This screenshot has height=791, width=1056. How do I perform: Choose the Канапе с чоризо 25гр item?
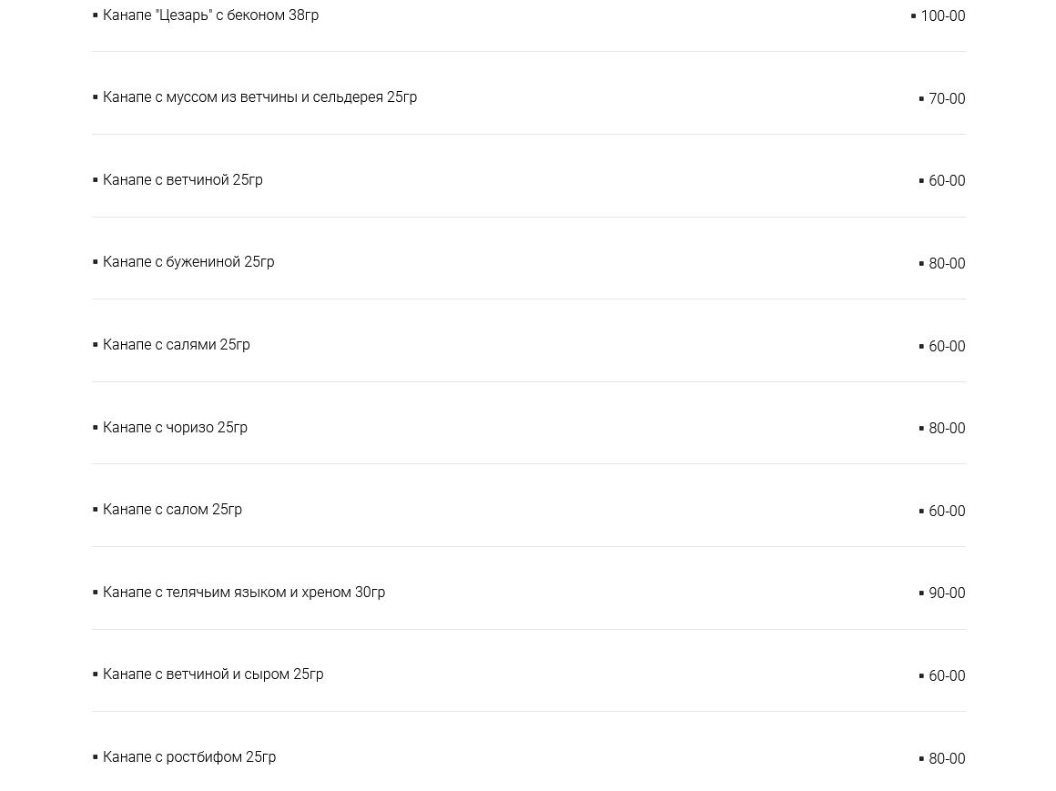click(x=175, y=428)
